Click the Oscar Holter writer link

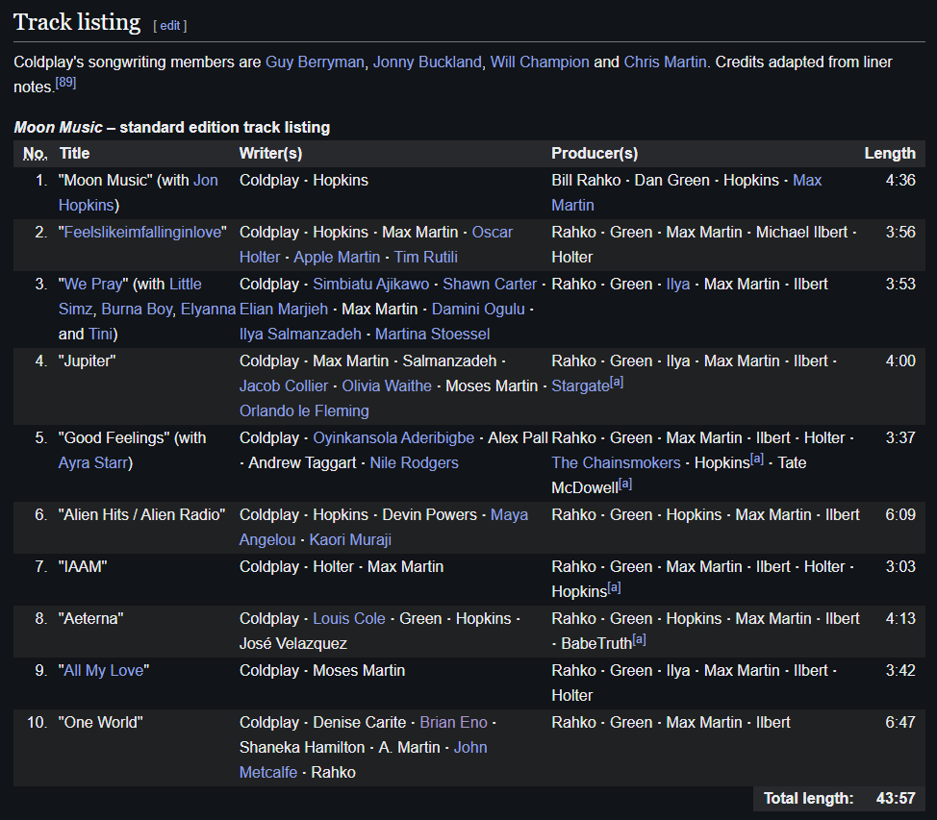[x=376, y=245]
